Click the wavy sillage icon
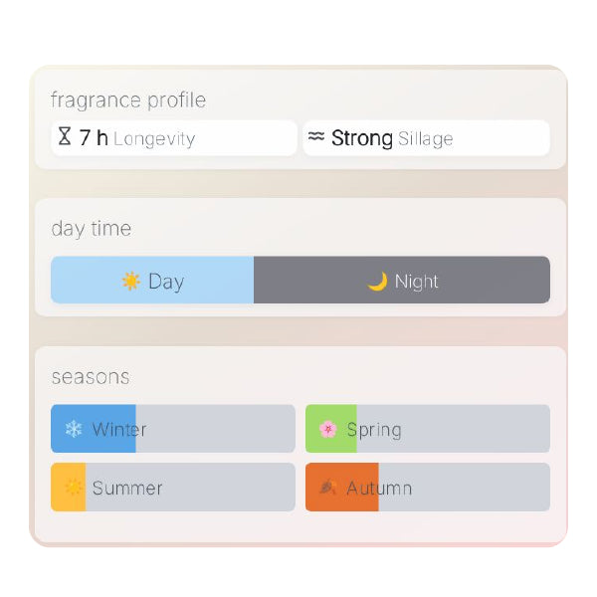Image resolution: width=597 pixels, height=597 pixels. [316, 137]
